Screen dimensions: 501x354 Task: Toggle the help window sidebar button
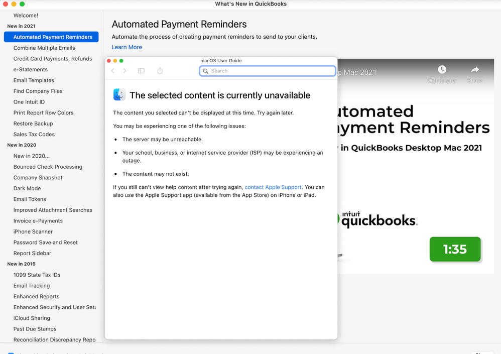coord(141,71)
